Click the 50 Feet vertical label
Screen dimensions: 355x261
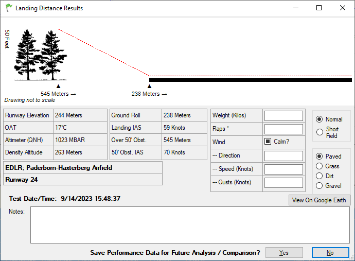coord(7,39)
